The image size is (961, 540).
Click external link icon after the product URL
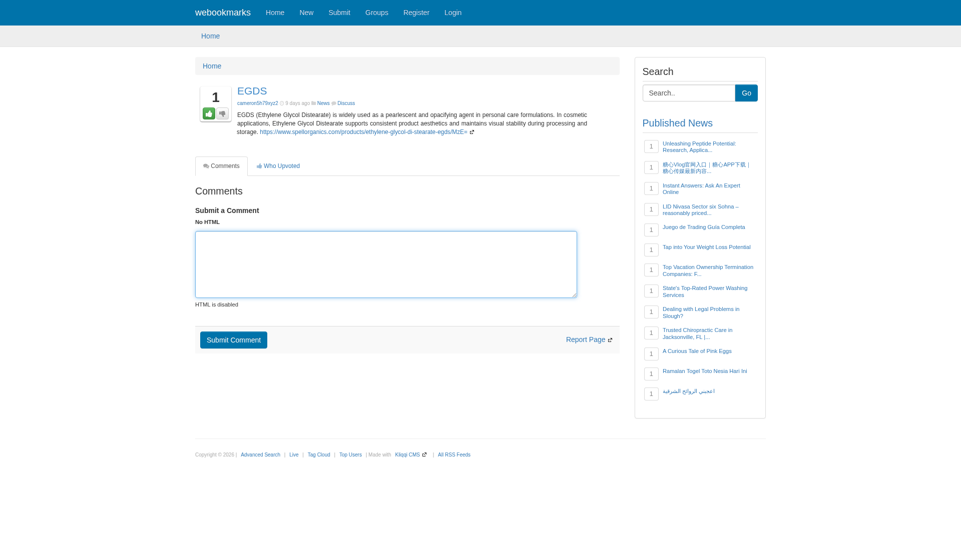pos(471,132)
